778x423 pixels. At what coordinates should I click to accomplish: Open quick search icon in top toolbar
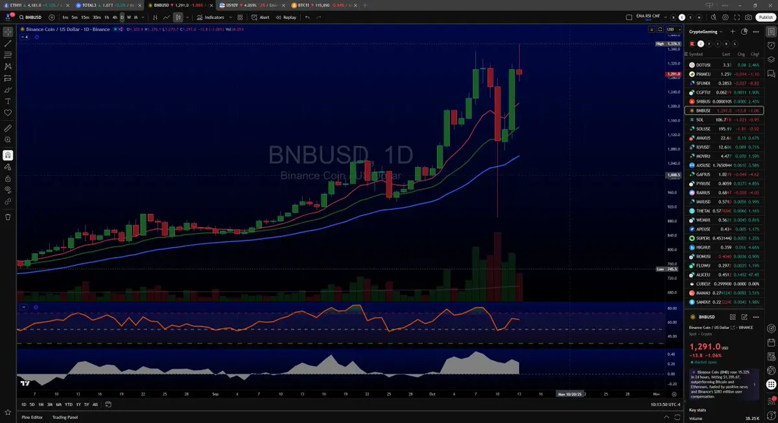(713, 17)
